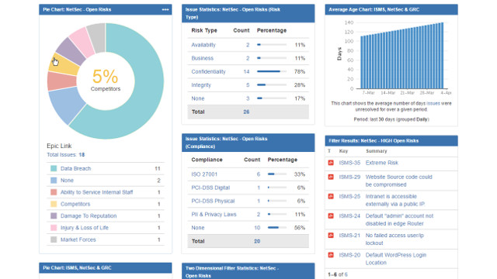Select the Competitors yellow legend swatch
This screenshot has width=497, height=279.
pyautogui.click(x=54, y=204)
